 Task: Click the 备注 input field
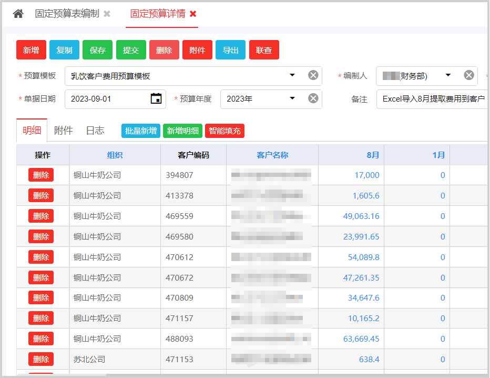tap(431, 99)
